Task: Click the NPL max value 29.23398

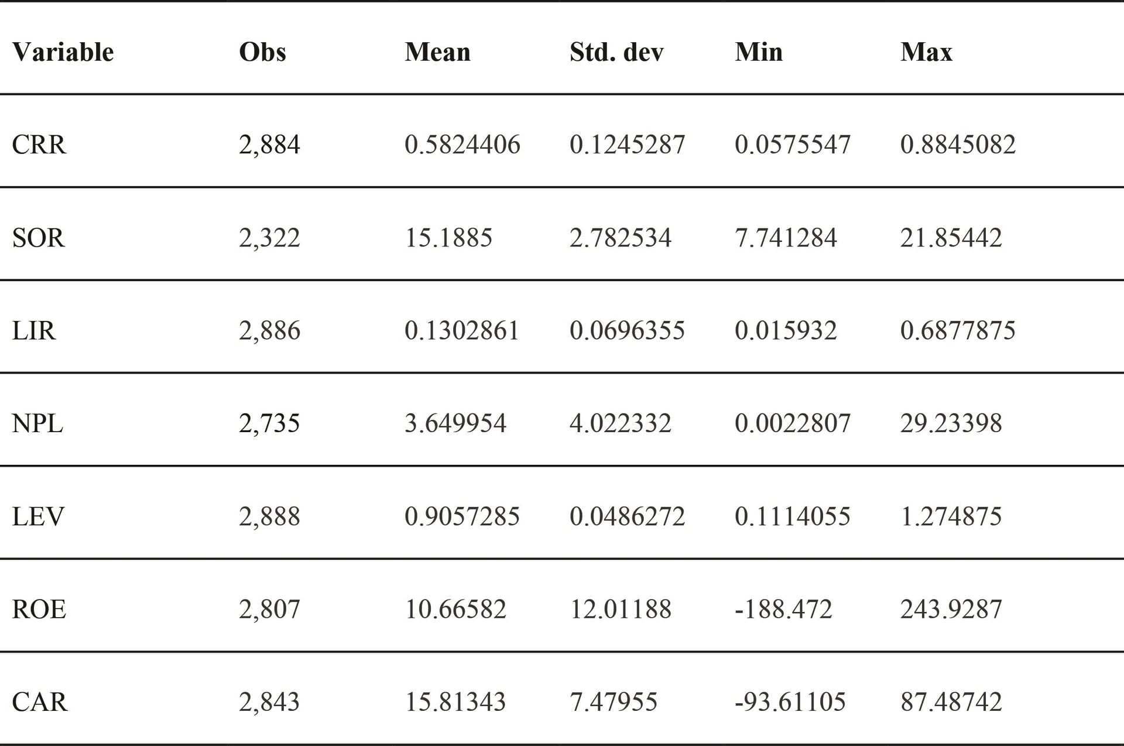Action: [951, 423]
